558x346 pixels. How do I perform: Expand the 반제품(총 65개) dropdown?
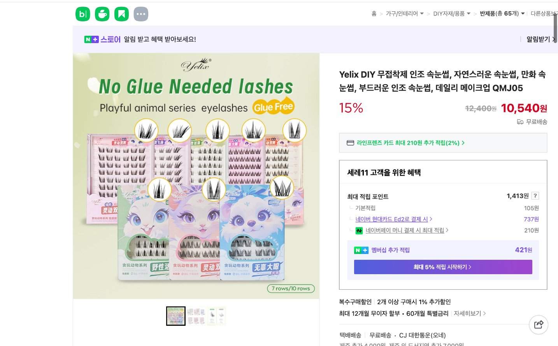click(x=523, y=13)
